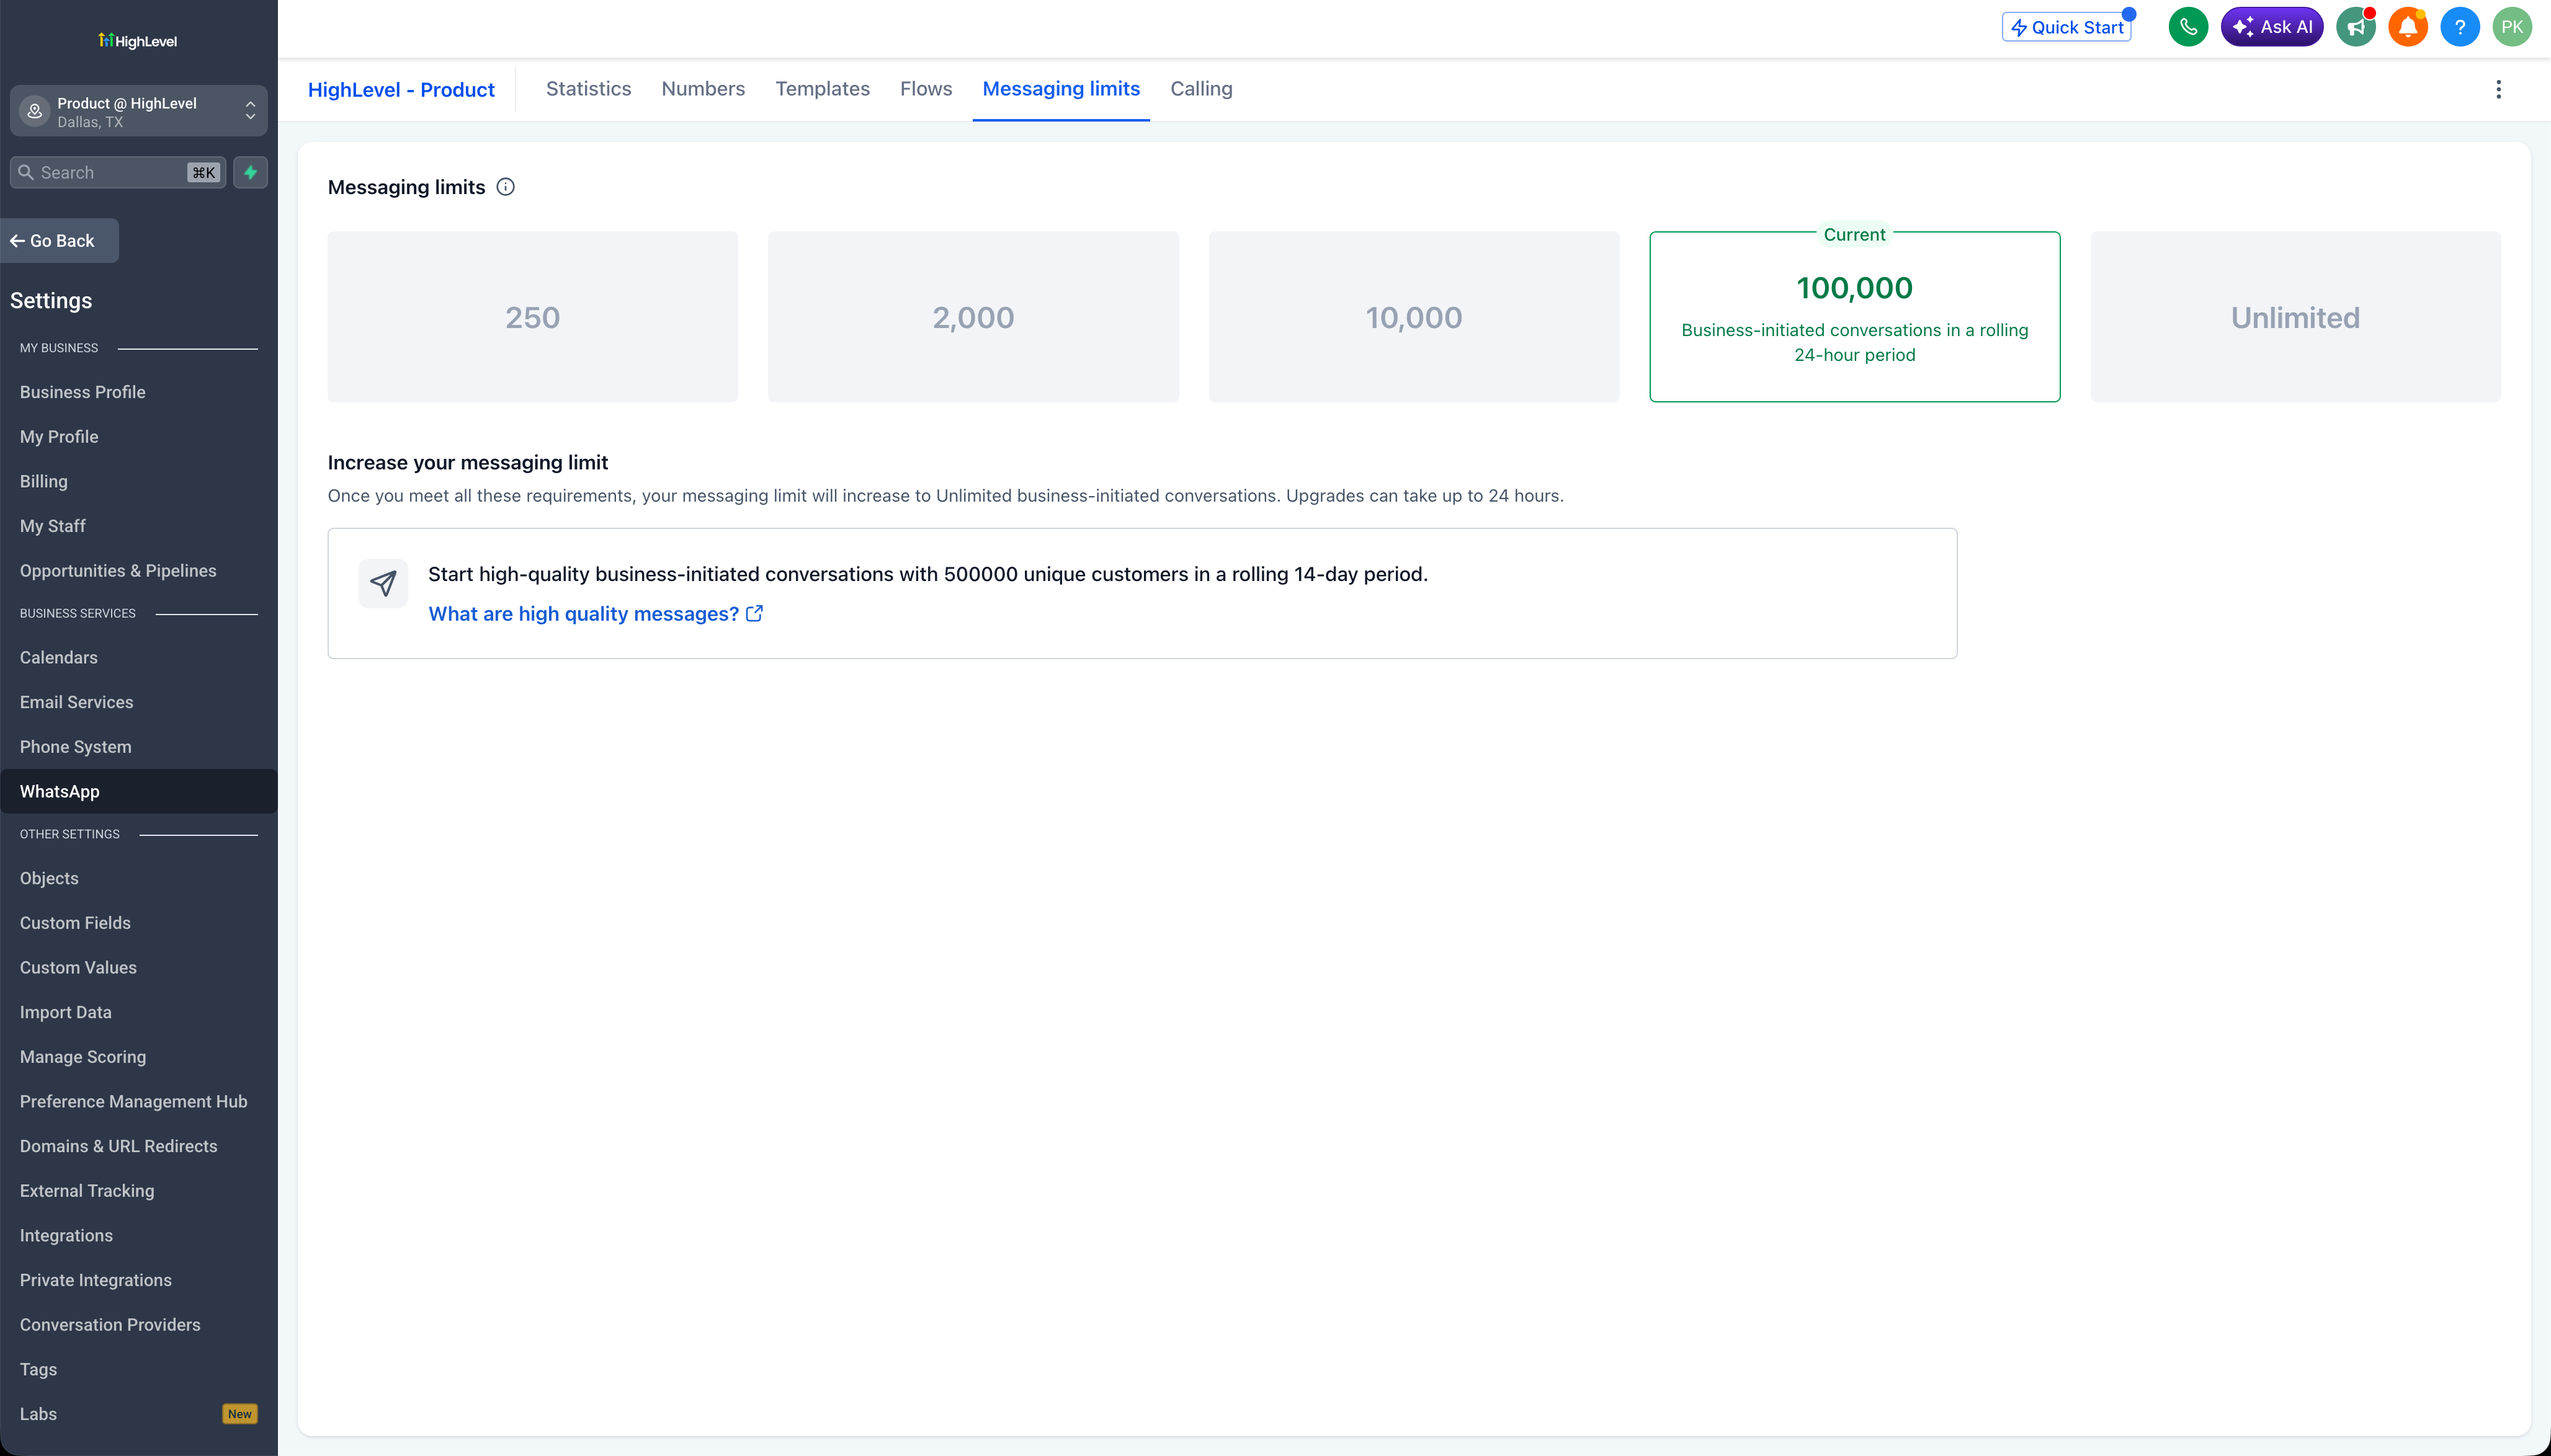Go to Calendars settings
Image resolution: width=2551 pixels, height=1456 pixels.
pos(59,657)
